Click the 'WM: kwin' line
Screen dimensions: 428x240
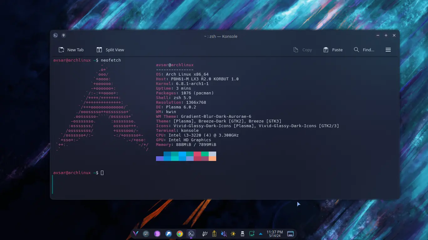coord(166,112)
